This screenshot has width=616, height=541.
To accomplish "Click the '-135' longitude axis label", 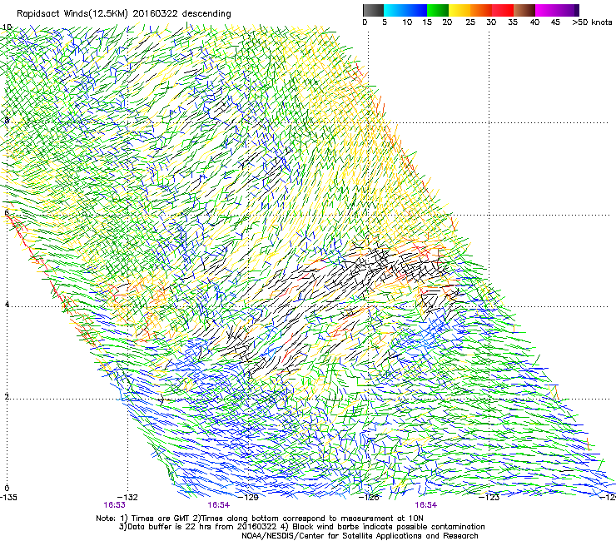I will tap(8, 497).
